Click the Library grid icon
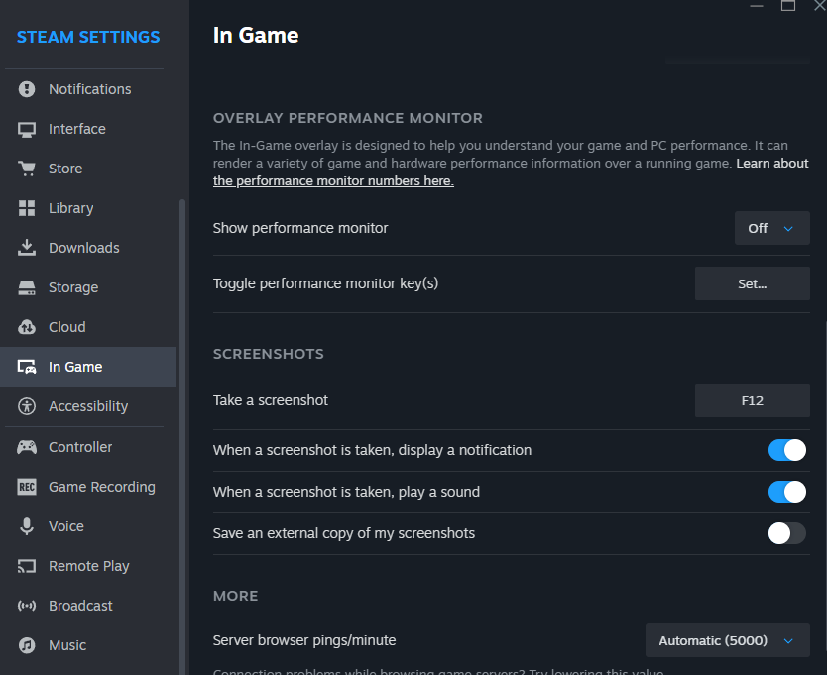Viewport: 827px width, 675px height. point(27,208)
